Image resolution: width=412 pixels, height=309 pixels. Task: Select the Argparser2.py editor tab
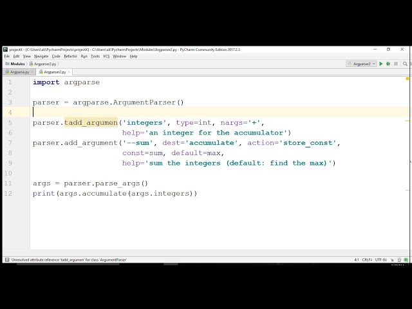point(54,72)
